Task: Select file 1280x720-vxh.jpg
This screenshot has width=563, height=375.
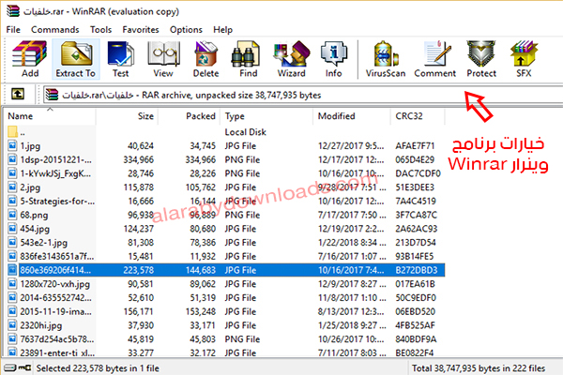Action: pos(55,284)
